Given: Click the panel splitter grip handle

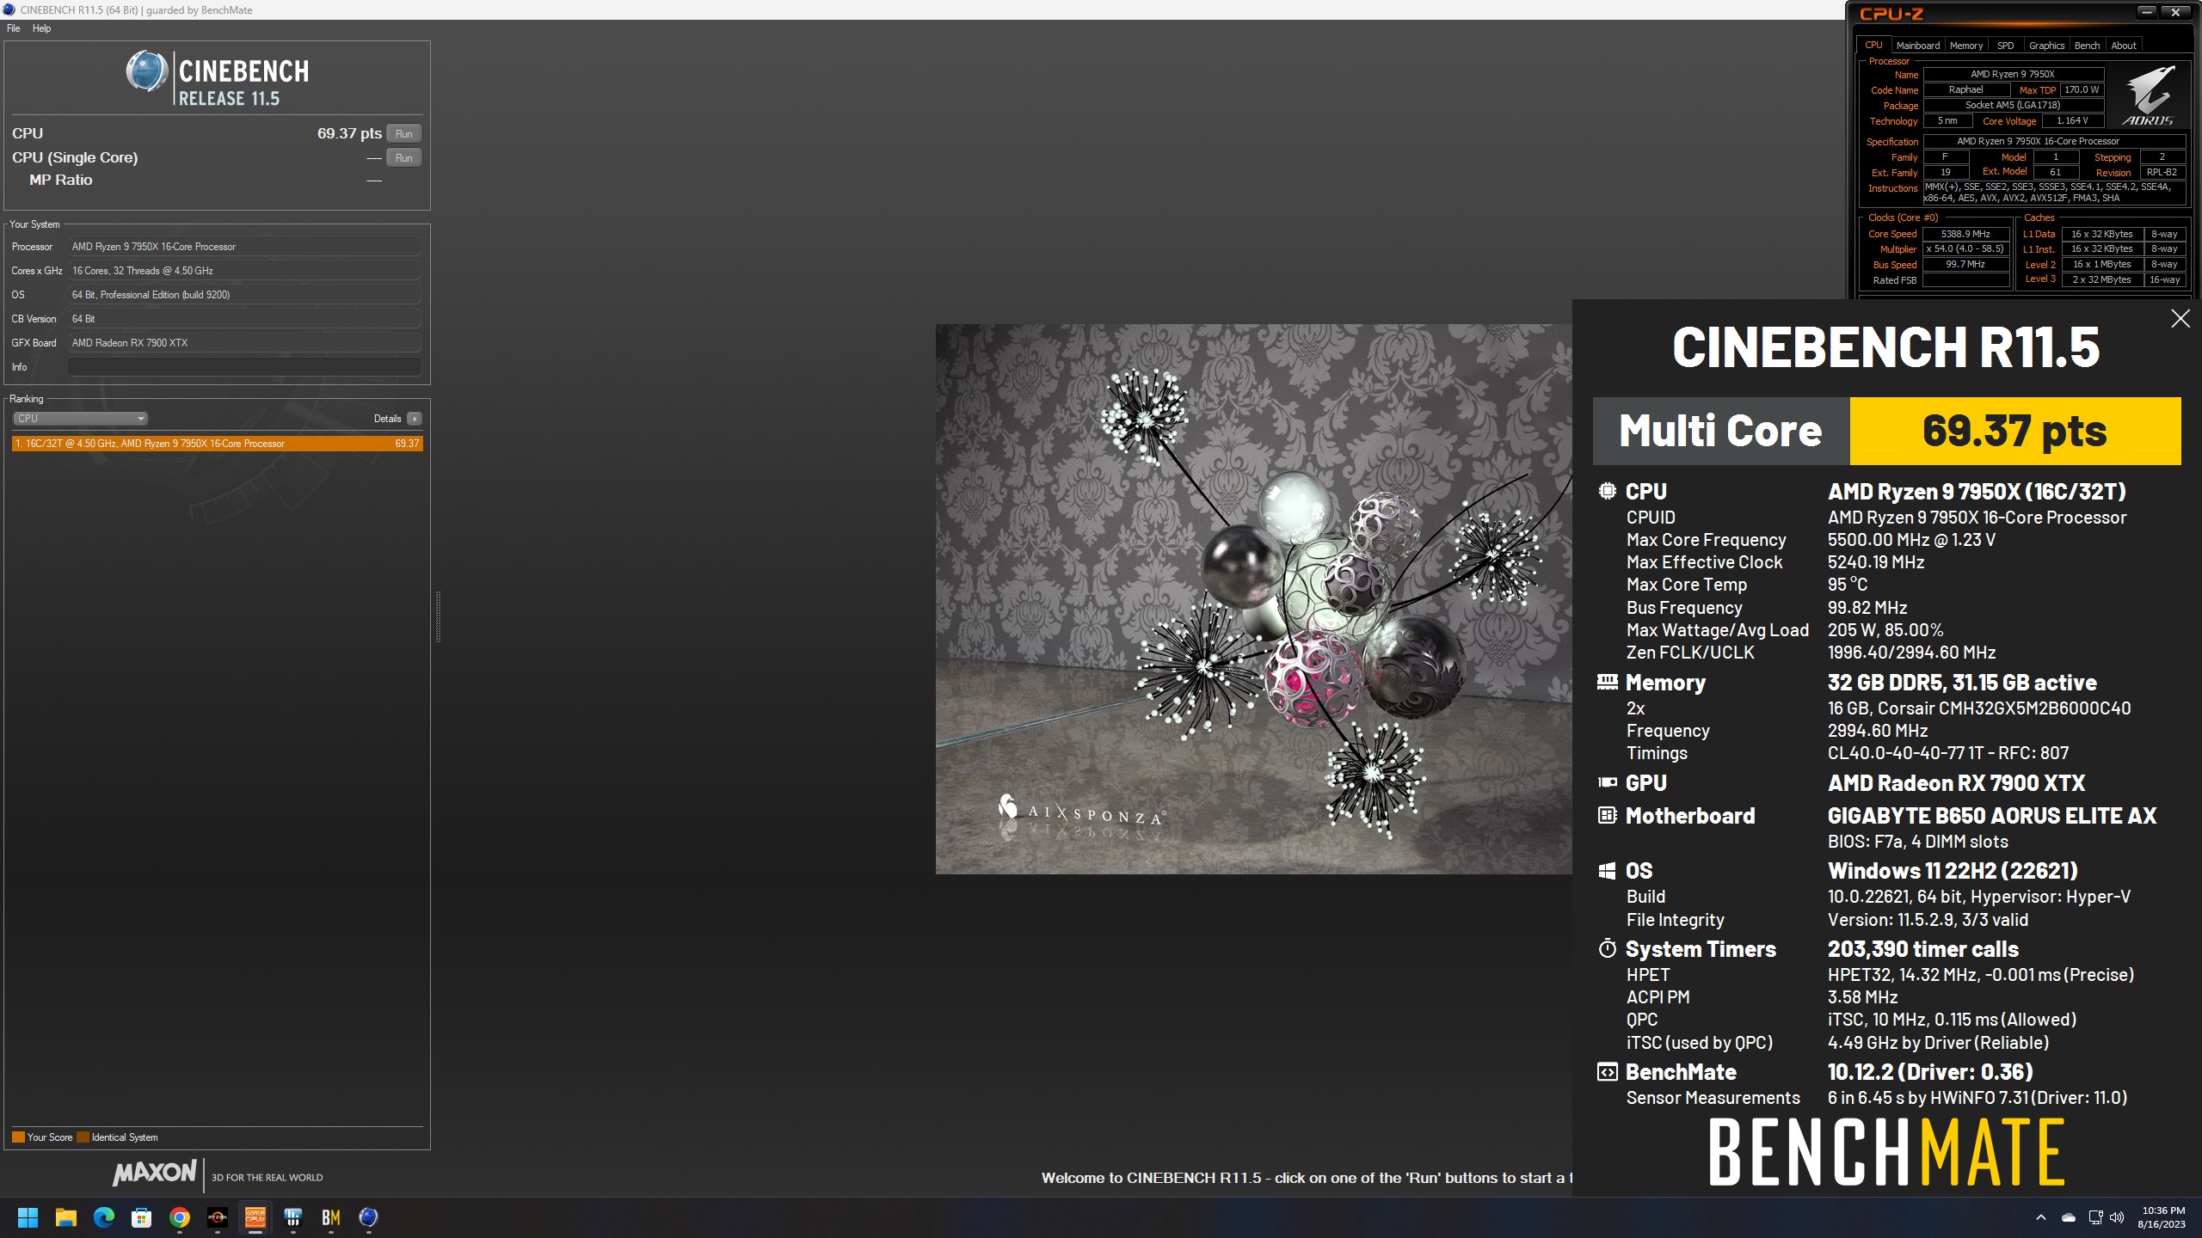Looking at the screenshot, I should click(x=438, y=616).
